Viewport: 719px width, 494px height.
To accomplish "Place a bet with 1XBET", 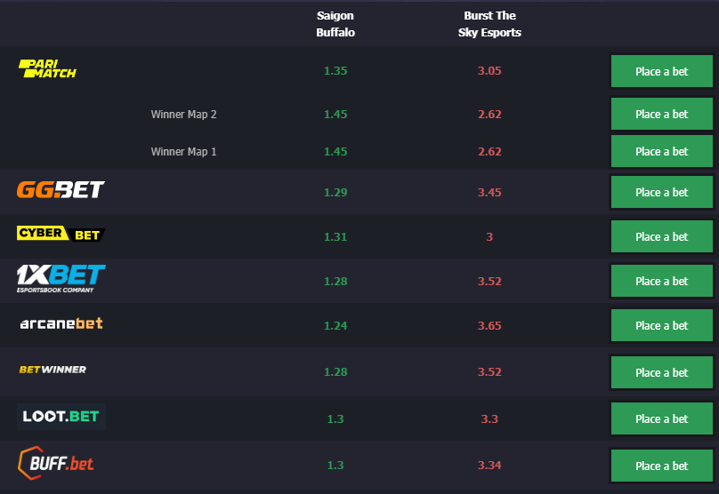I will pyautogui.click(x=662, y=281).
